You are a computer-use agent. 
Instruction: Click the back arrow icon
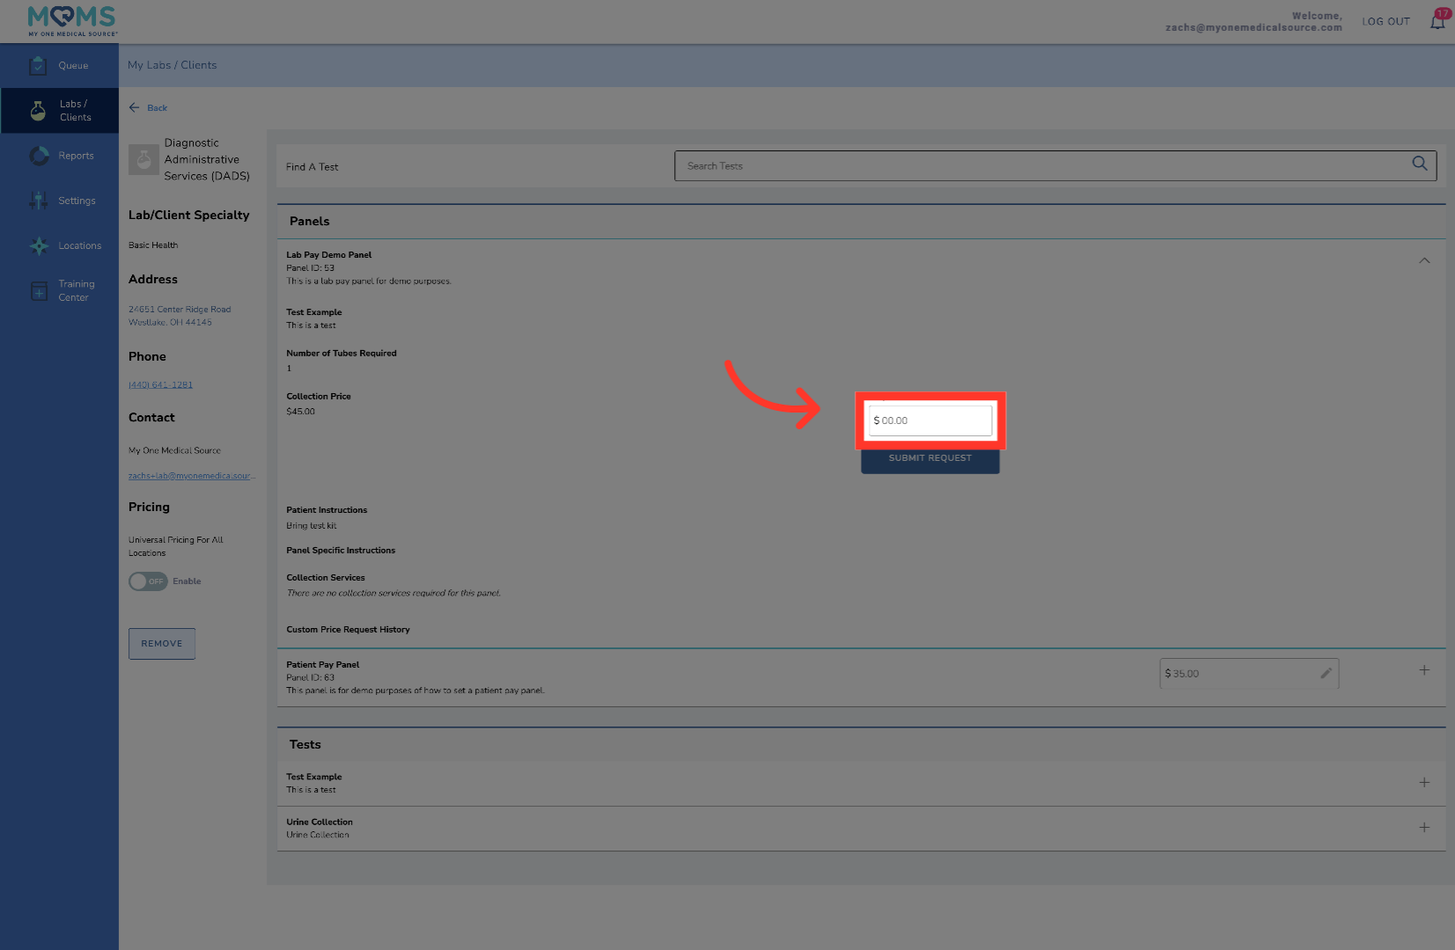tap(135, 107)
